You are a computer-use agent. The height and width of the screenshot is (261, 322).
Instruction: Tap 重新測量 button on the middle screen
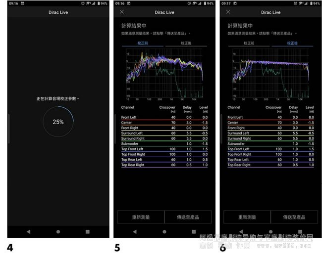pyautogui.click(x=140, y=217)
